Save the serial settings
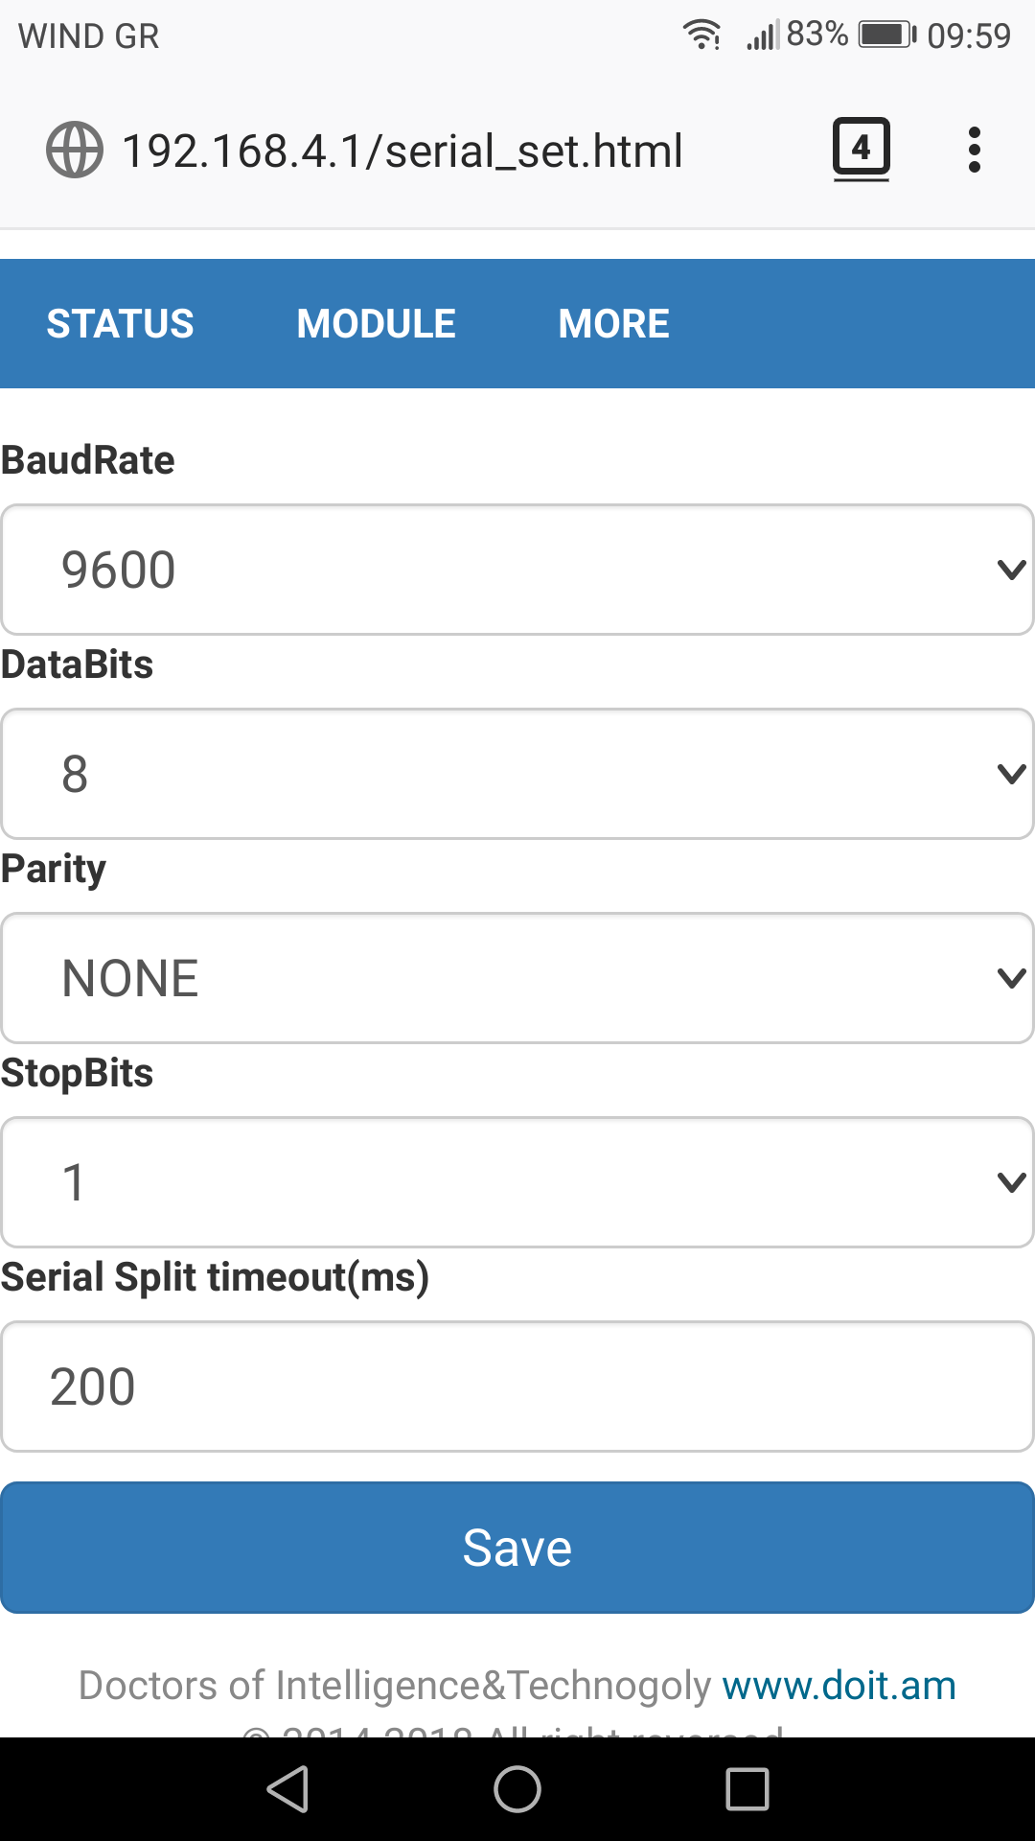 coord(517,1548)
